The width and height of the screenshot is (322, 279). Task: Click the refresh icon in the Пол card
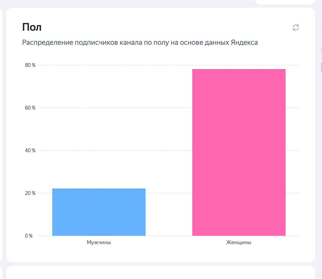click(x=296, y=28)
